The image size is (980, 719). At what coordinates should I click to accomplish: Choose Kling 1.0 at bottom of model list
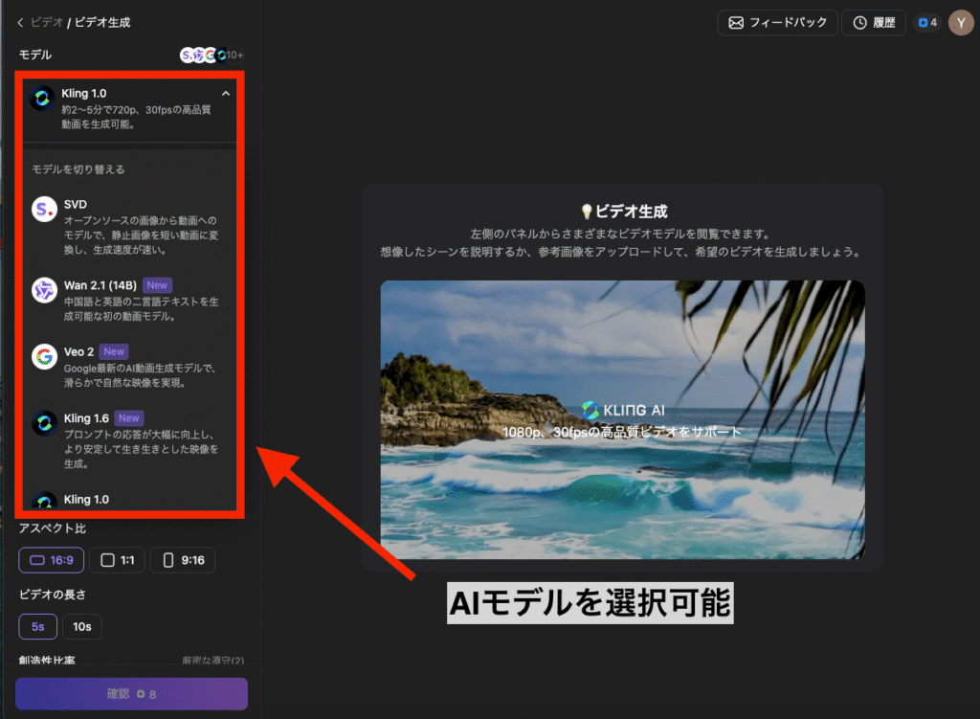point(86,500)
